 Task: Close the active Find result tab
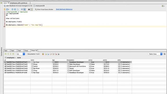(36, 51)
